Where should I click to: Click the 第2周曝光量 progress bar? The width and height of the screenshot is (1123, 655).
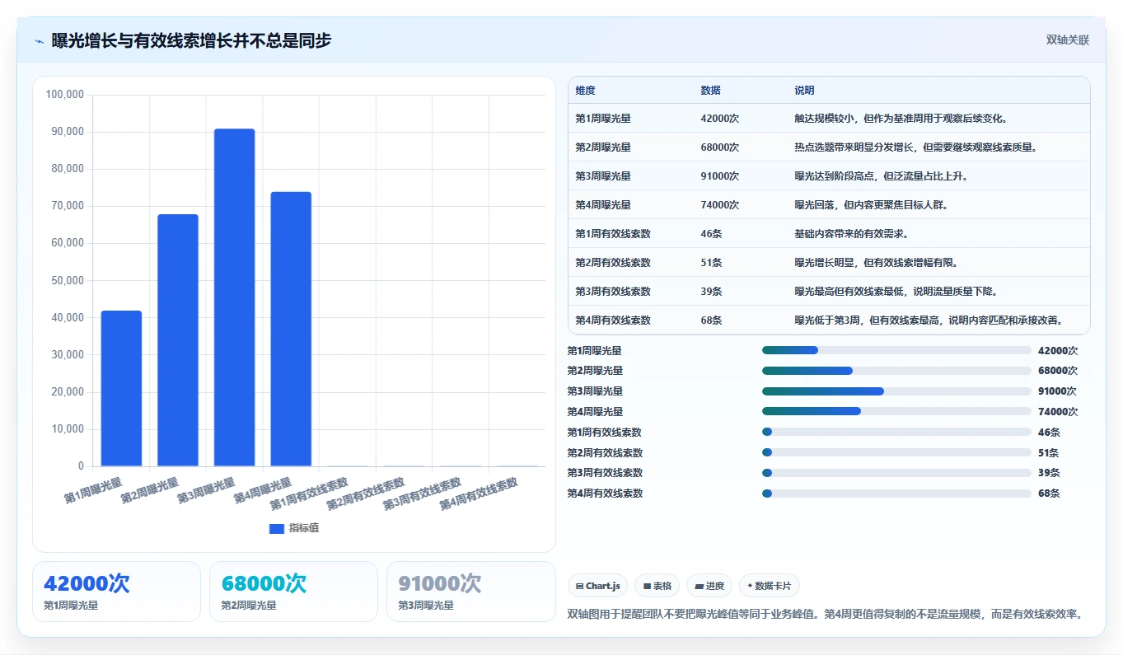896,371
